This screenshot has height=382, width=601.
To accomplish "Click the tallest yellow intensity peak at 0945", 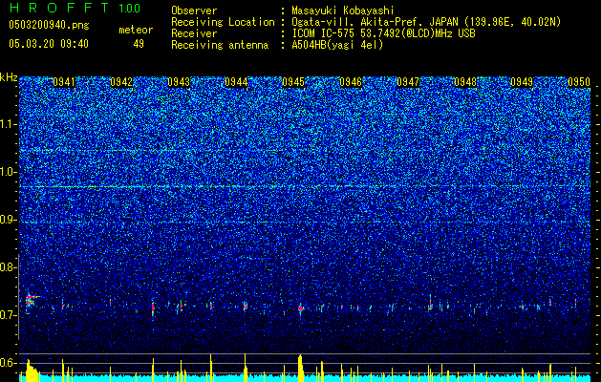I will tap(300, 368).
